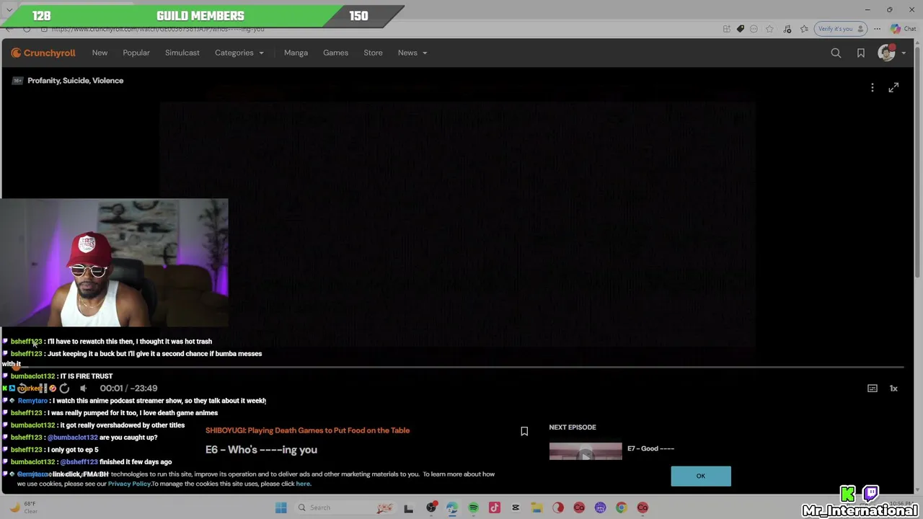Open the pink music app in the taskbar
Image resolution: width=923 pixels, height=519 pixels.
click(495, 507)
